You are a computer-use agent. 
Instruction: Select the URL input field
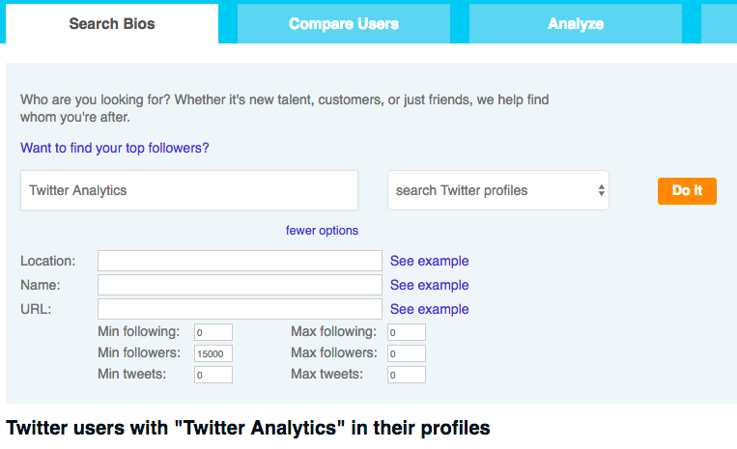(x=240, y=309)
